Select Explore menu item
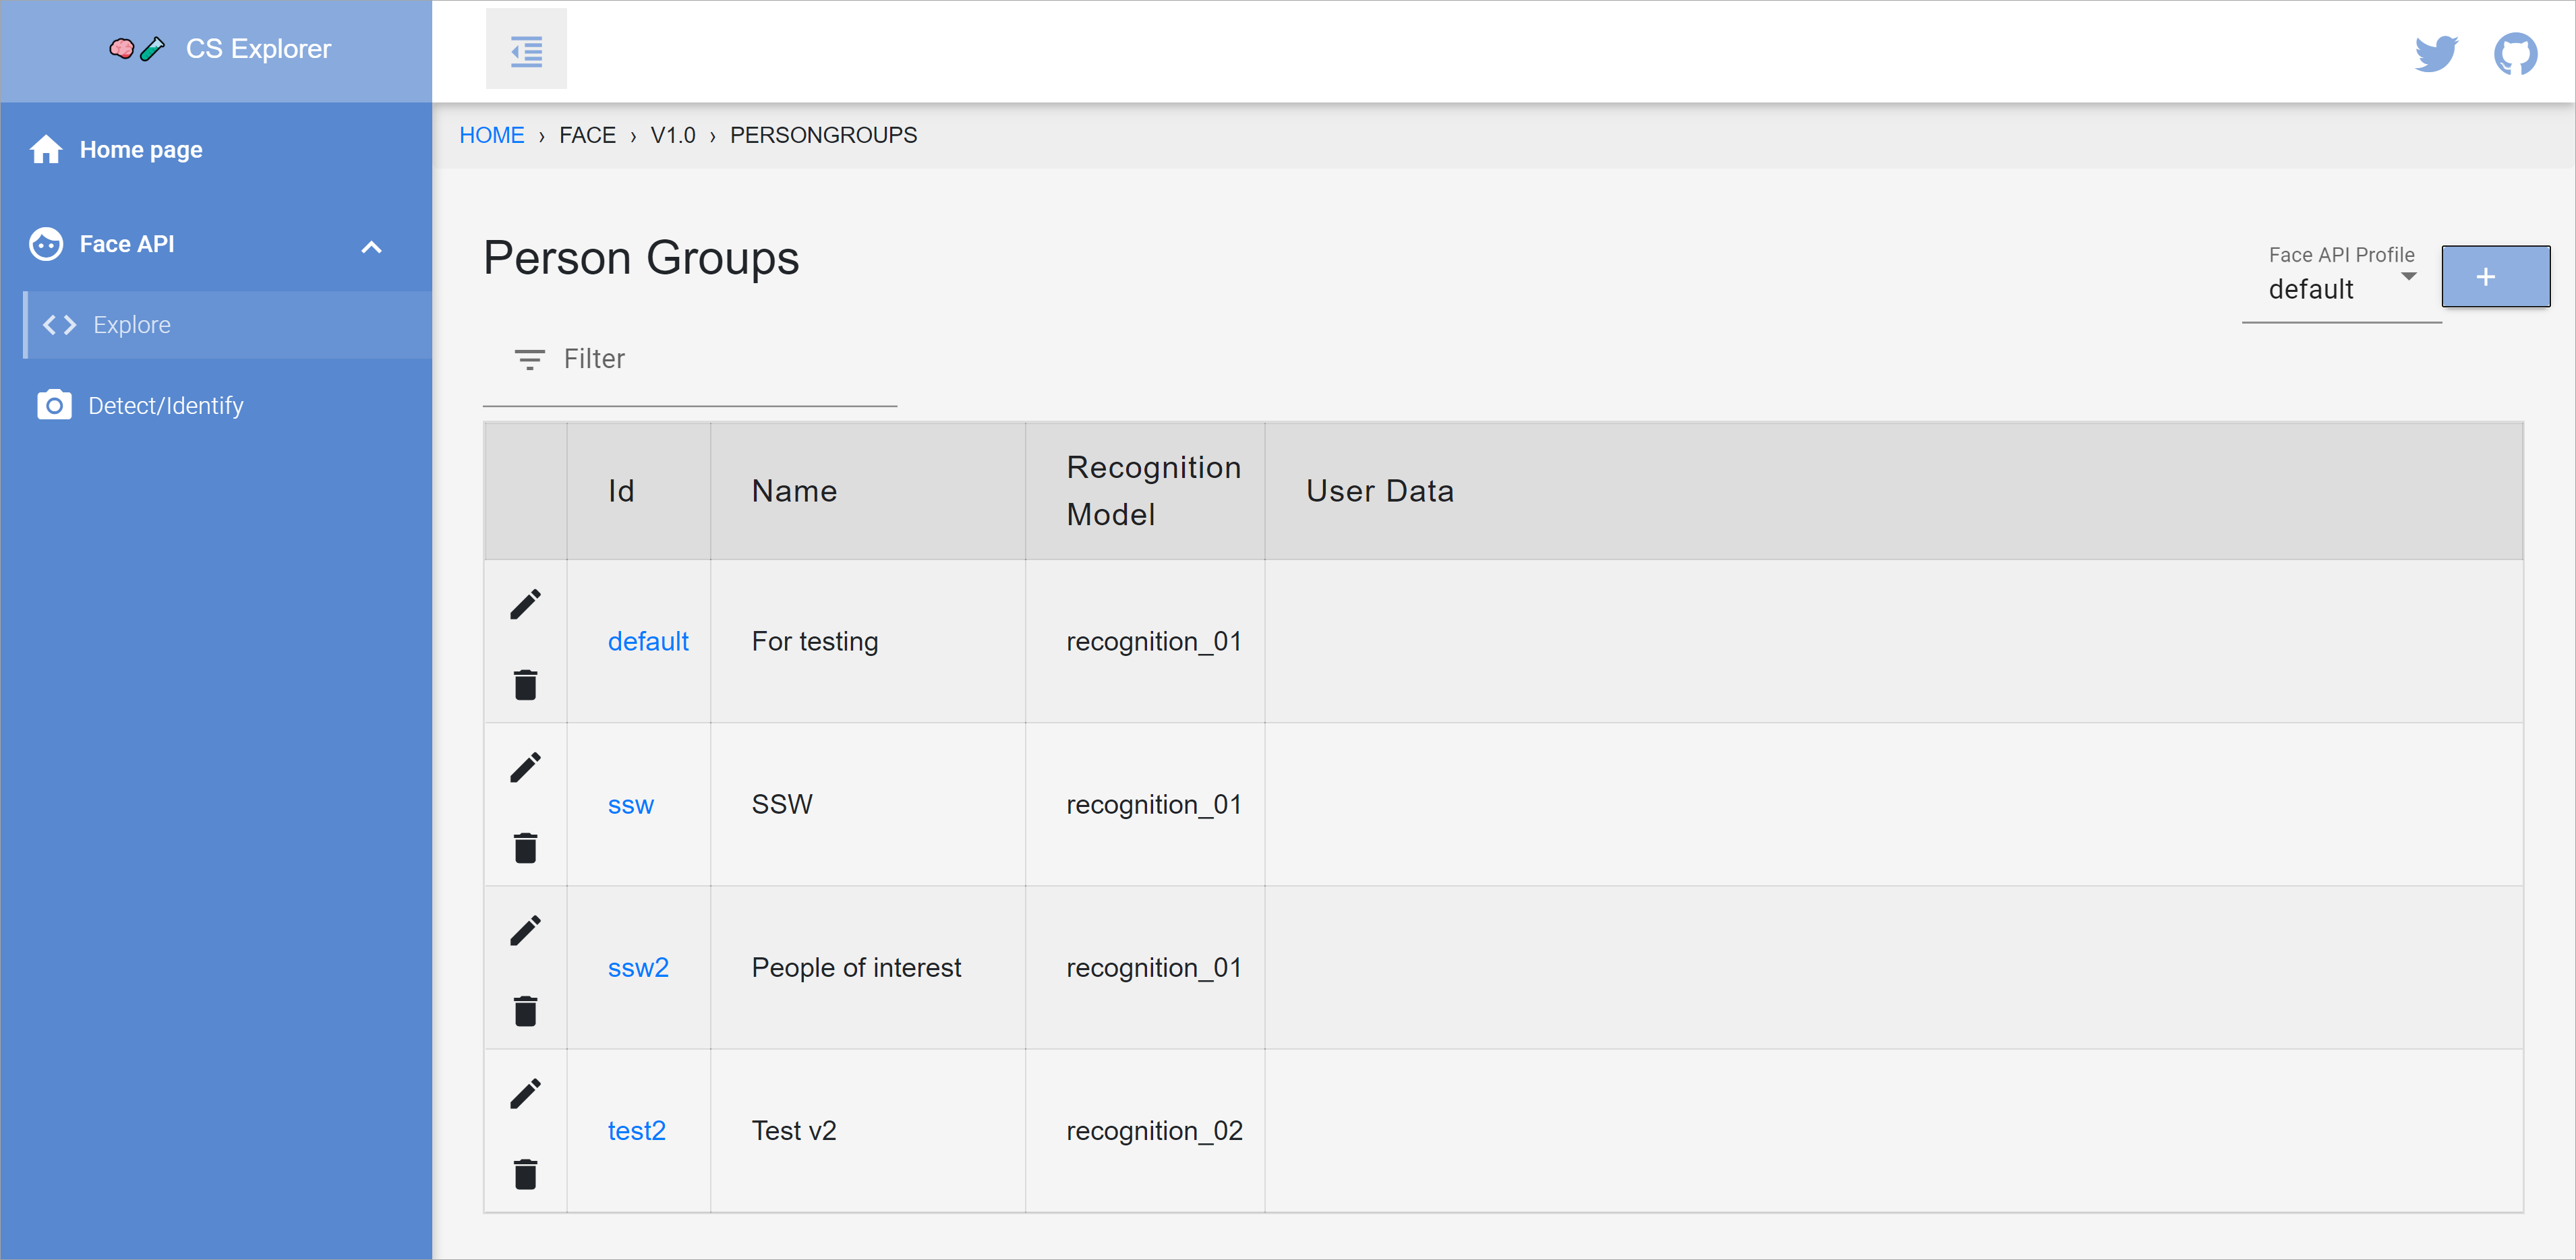 [131, 325]
